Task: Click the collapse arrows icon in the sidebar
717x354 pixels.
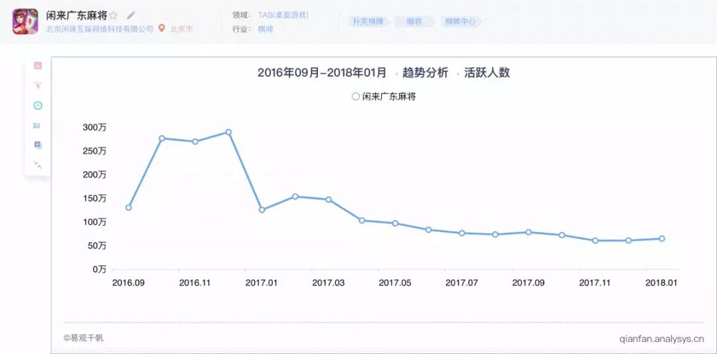Action: (37, 164)
